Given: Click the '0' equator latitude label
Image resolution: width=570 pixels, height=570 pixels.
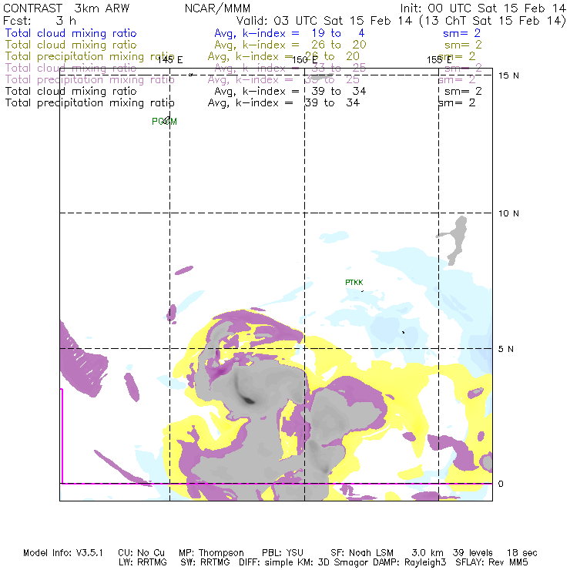Looking at the screenshot, I should pyautogui.click(x=501, y=484).
